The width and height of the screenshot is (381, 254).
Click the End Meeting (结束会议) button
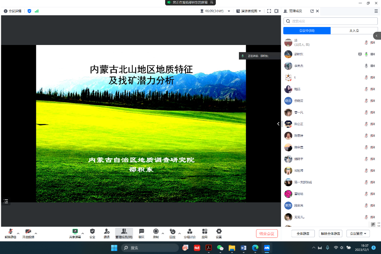[x=267, y=234]
